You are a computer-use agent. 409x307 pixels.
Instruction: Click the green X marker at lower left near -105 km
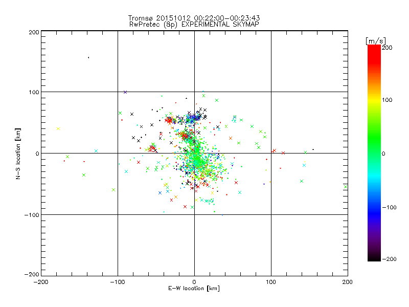point(113,190)
